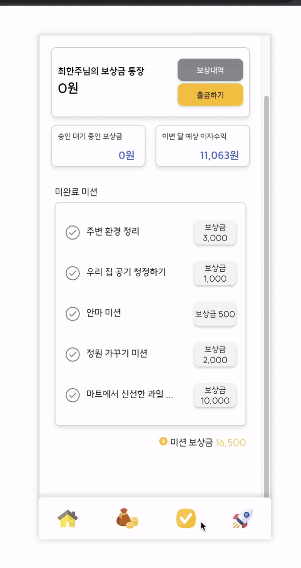Click the gray vertical scrollbar
301x568 pixels.
click(266, 297)
